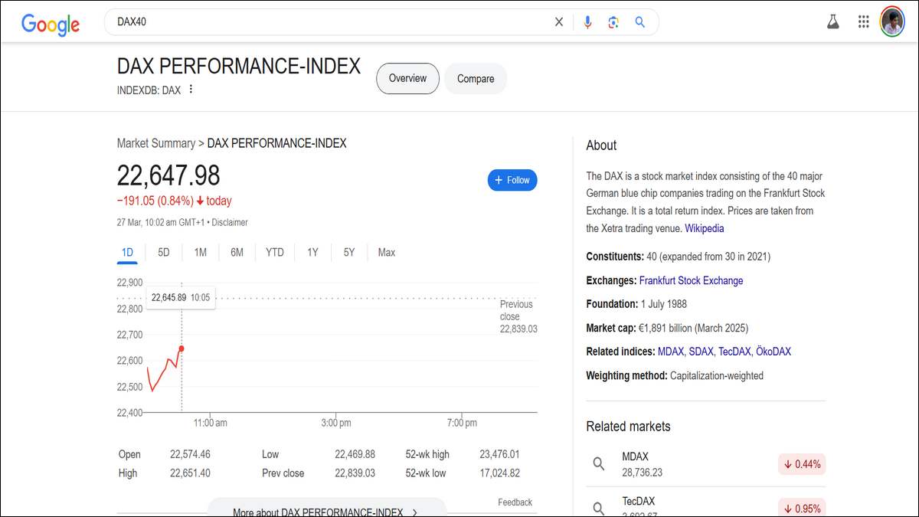
Task: Open the Wikipedia link in About
Action: pos(705,228)
